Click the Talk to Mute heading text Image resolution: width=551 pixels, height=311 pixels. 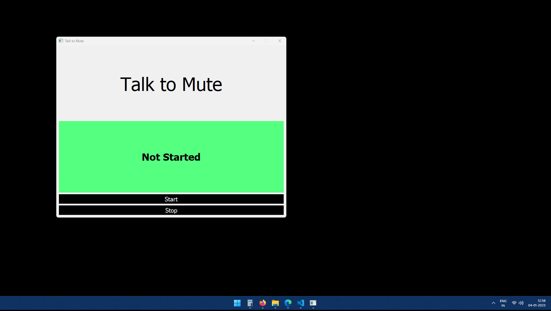click(x=171, y=84)
